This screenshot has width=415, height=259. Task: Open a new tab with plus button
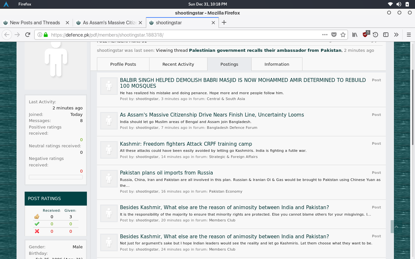(224, 22)
